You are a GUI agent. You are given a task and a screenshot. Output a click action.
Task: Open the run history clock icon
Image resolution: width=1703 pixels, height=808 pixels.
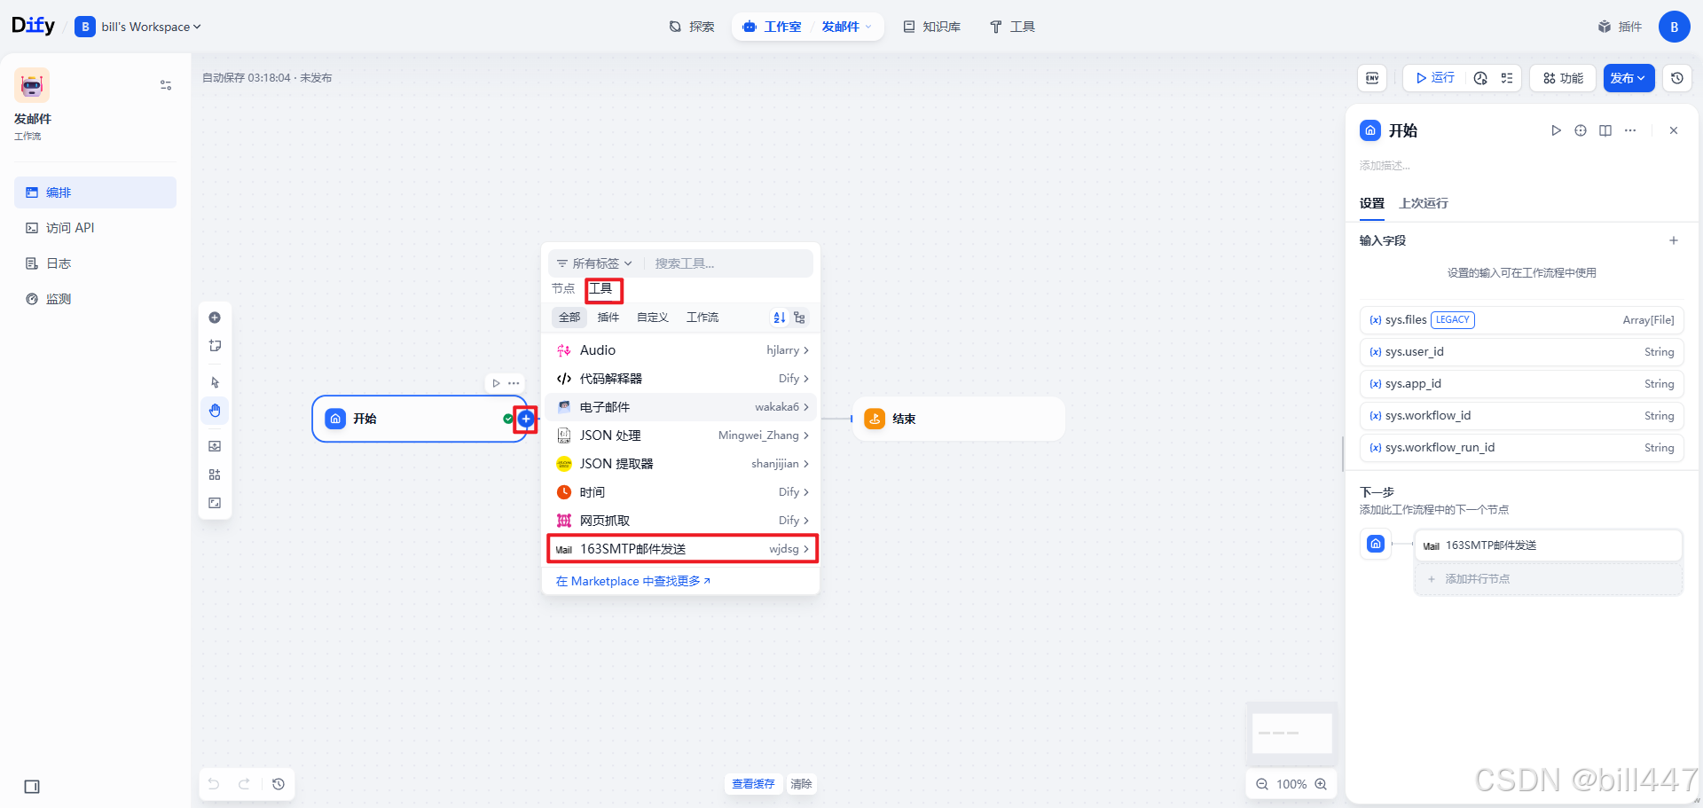[x=1480, y=78]
